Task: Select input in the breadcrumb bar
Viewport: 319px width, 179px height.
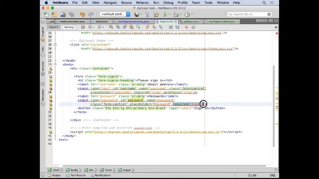Action: click(125, 170)
